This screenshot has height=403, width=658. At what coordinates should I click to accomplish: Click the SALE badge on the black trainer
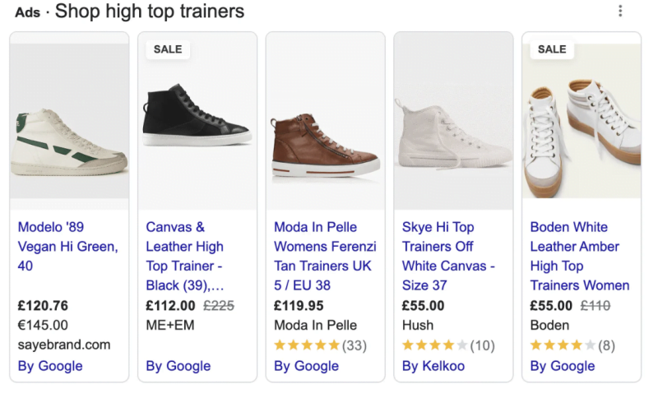168,49
